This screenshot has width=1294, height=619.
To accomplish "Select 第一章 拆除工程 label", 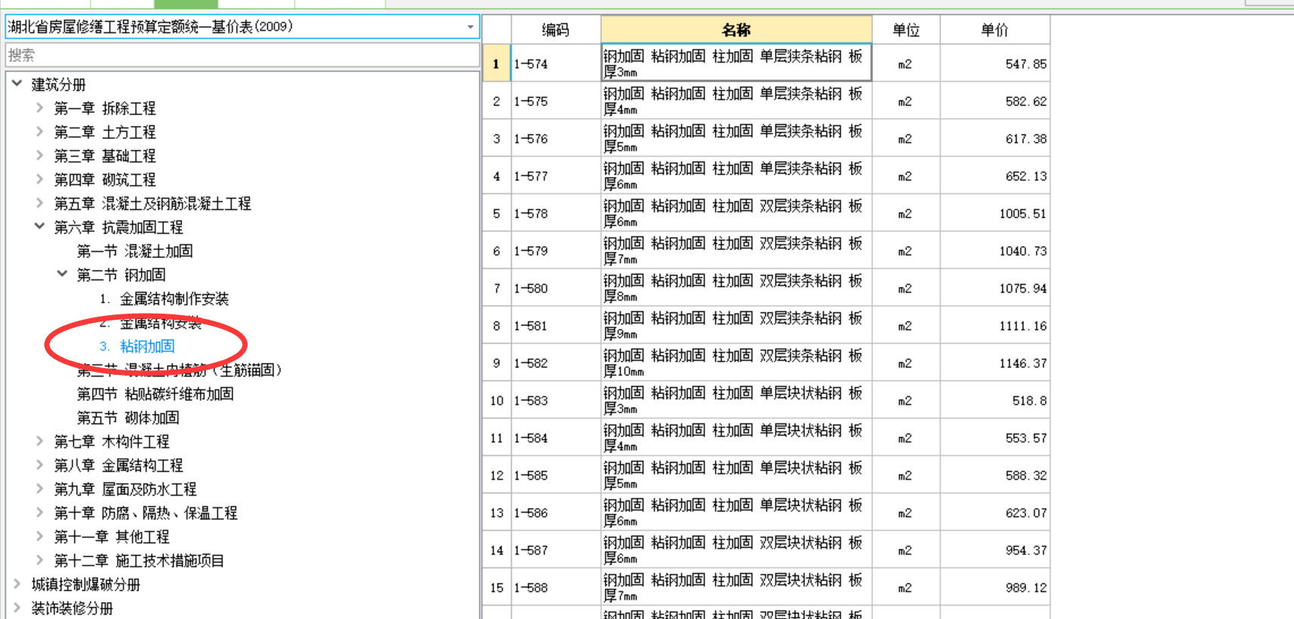I will tap(104, 108).
